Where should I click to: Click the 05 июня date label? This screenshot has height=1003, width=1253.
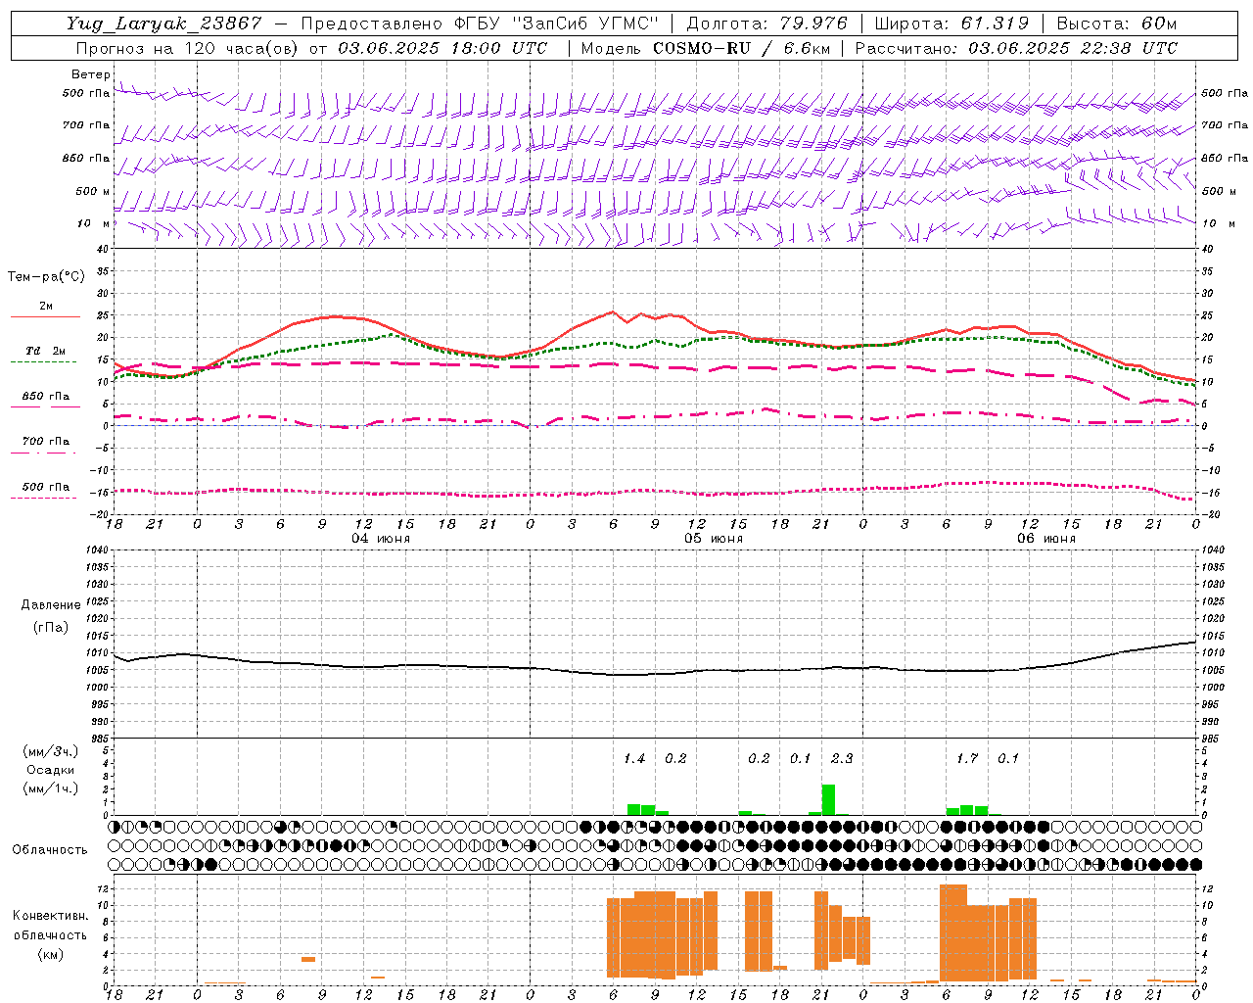[x=714, y=539]
